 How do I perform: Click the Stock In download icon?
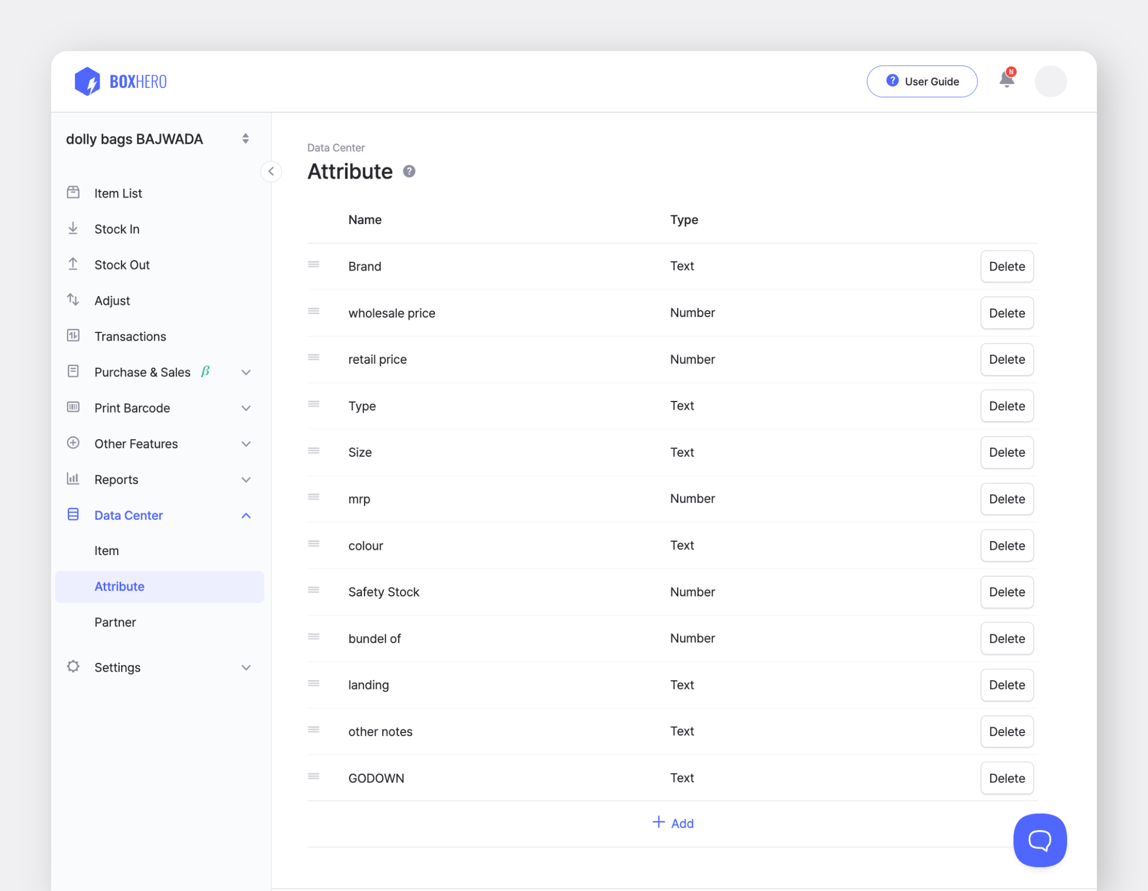click(x=73, y=229)
